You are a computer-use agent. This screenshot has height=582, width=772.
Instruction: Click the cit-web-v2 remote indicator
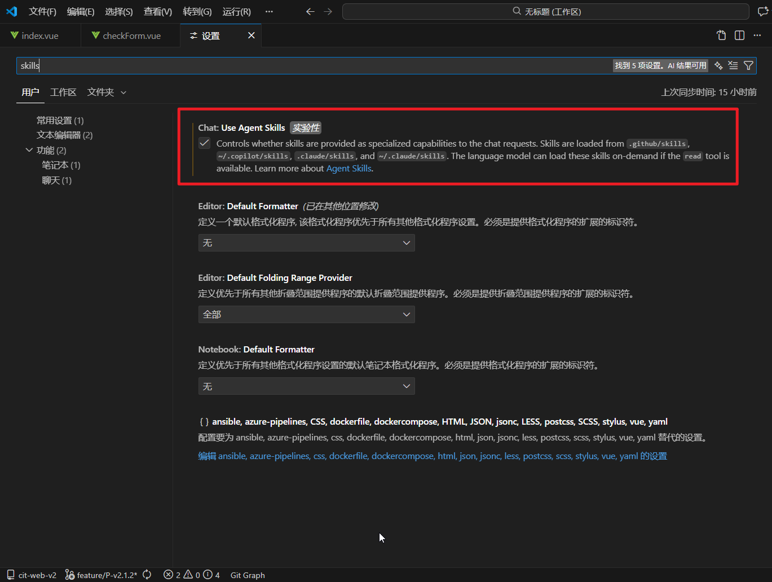pos(31,575)
